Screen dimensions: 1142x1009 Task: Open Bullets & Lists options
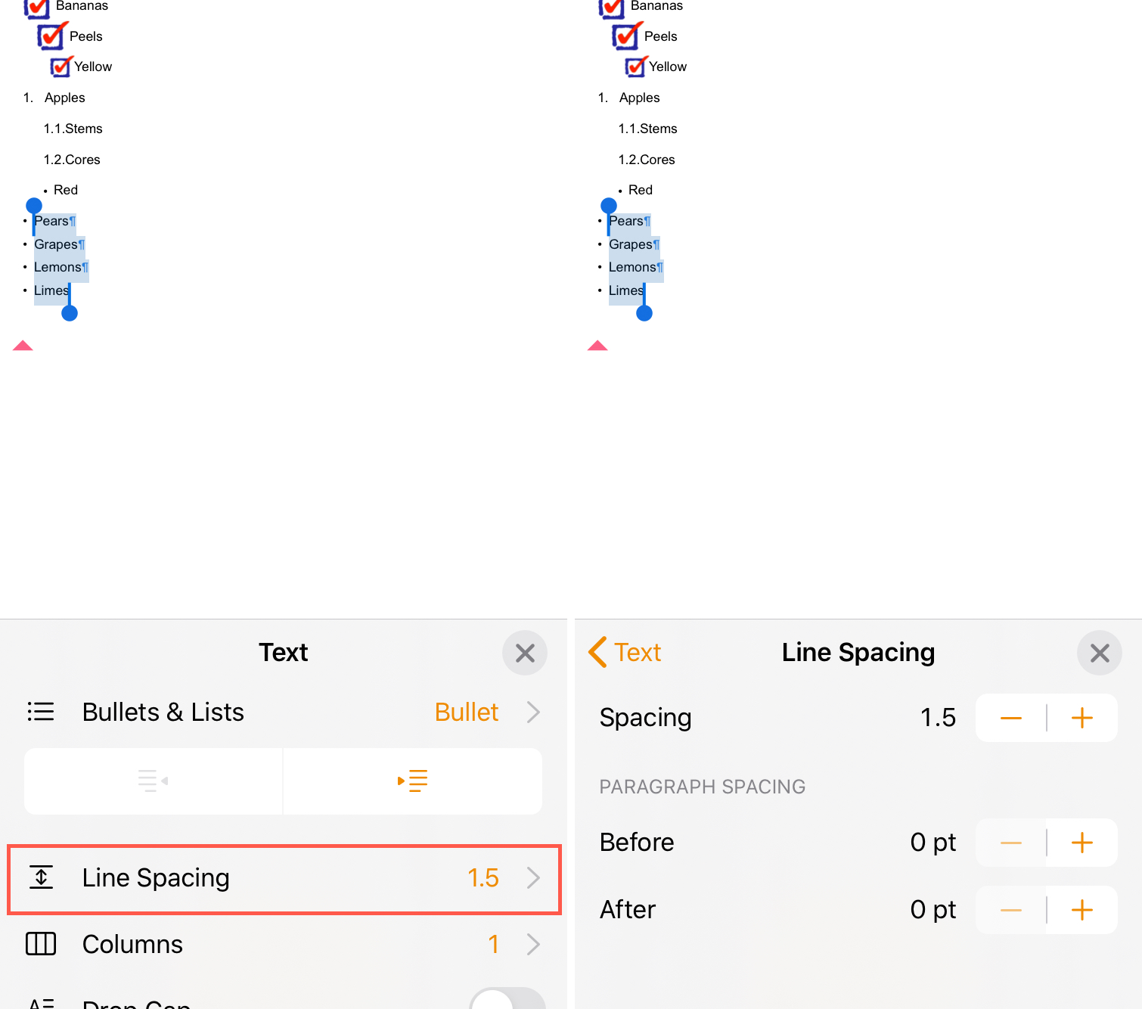[x=284, y=712]
